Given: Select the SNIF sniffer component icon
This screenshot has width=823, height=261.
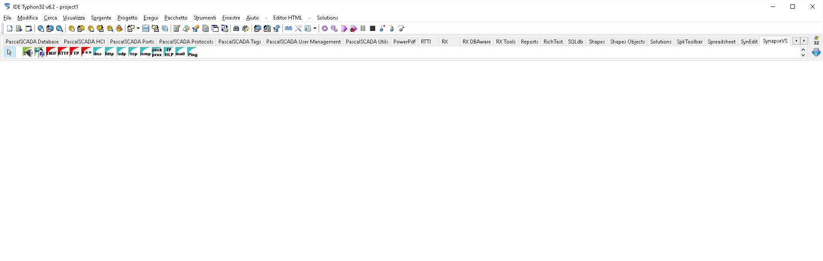Looking at the screenshot, I should pos(51,52).
